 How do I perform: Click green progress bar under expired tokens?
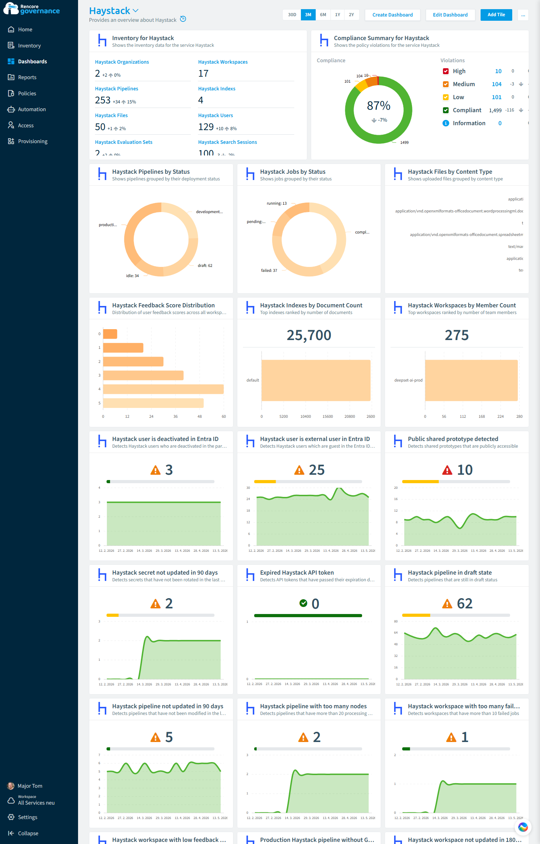point(308,615)
